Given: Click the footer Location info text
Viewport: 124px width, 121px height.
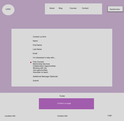Looking at the screenshot, I should pyautogui.click(x=10, y=116).
